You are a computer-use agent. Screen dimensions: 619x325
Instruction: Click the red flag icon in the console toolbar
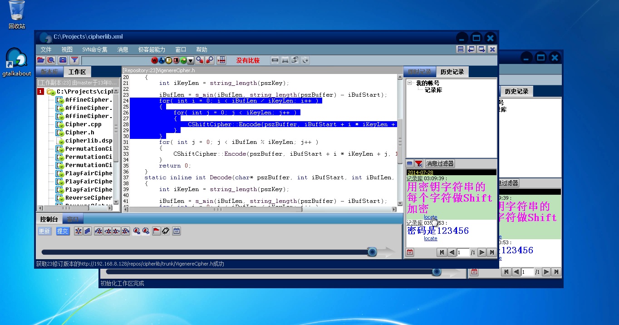156,231
